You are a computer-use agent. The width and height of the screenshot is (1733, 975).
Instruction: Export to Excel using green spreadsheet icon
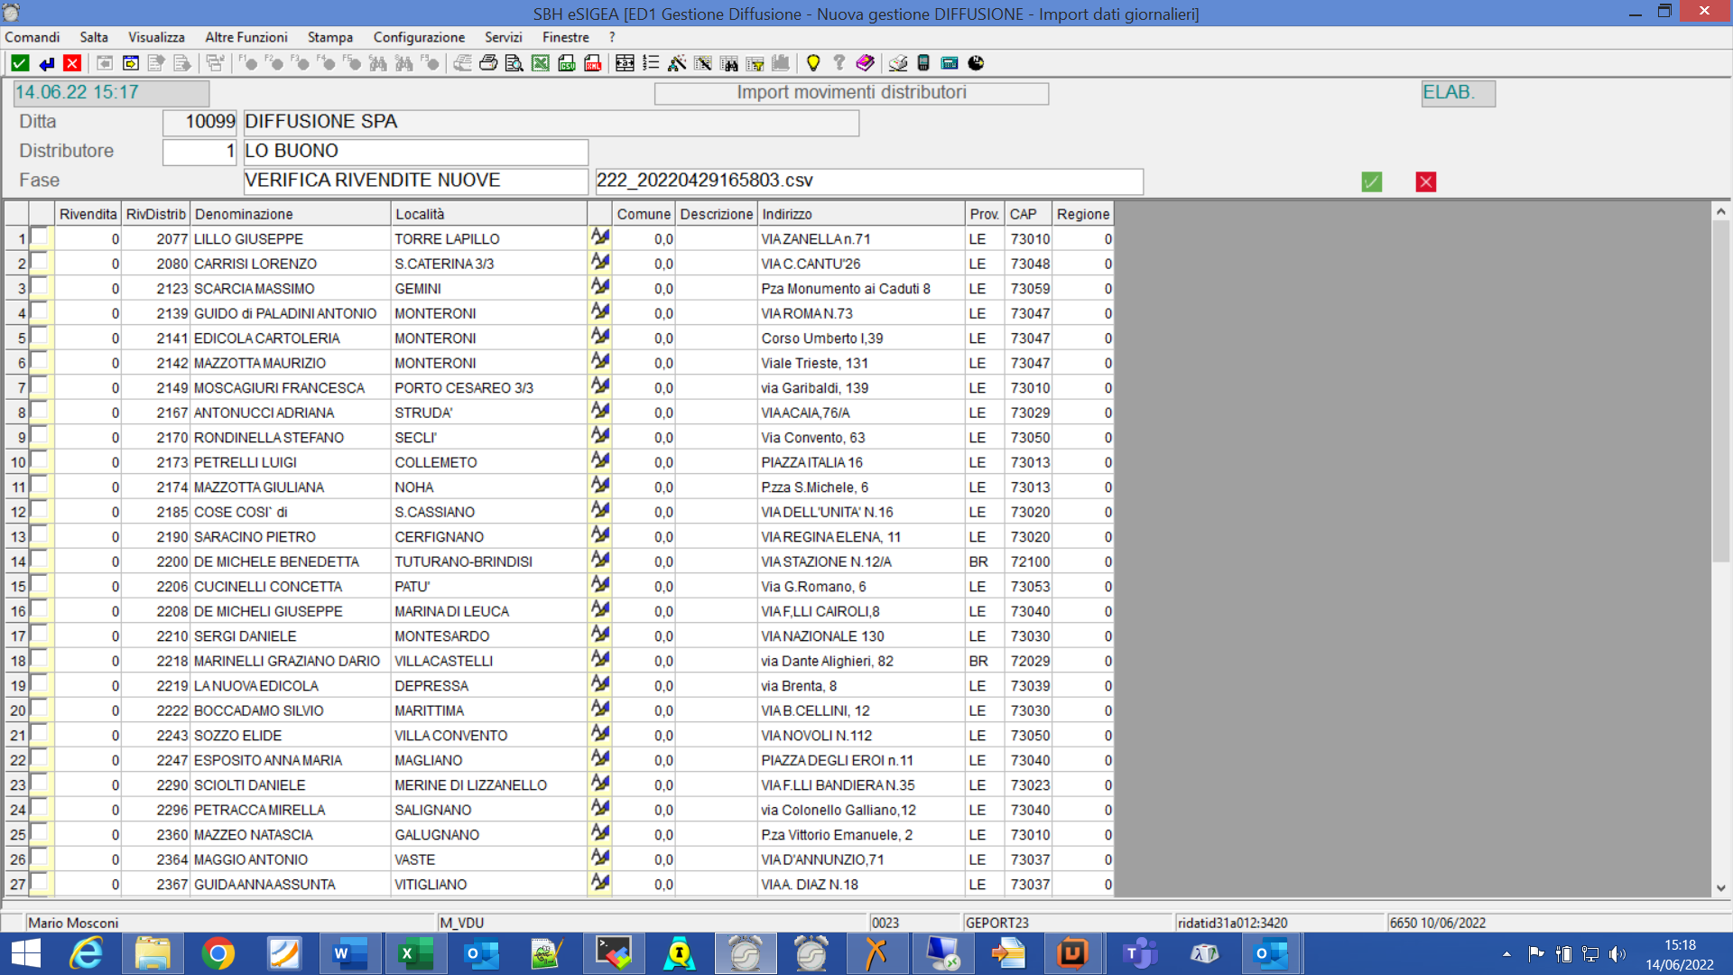541,63
